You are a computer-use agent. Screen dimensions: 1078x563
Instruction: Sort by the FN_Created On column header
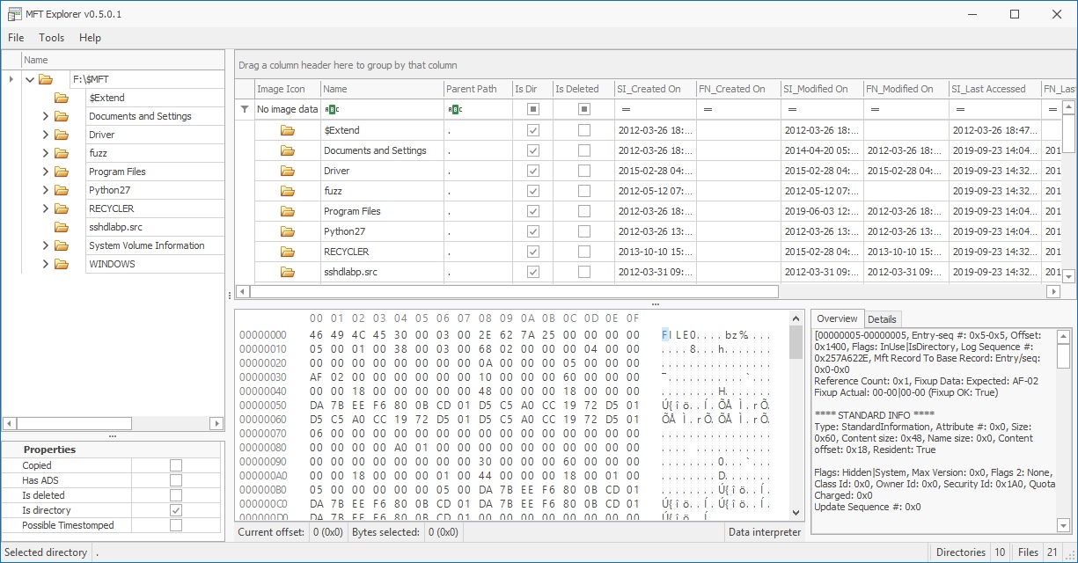pyautogui.click(x=737, y=89)
